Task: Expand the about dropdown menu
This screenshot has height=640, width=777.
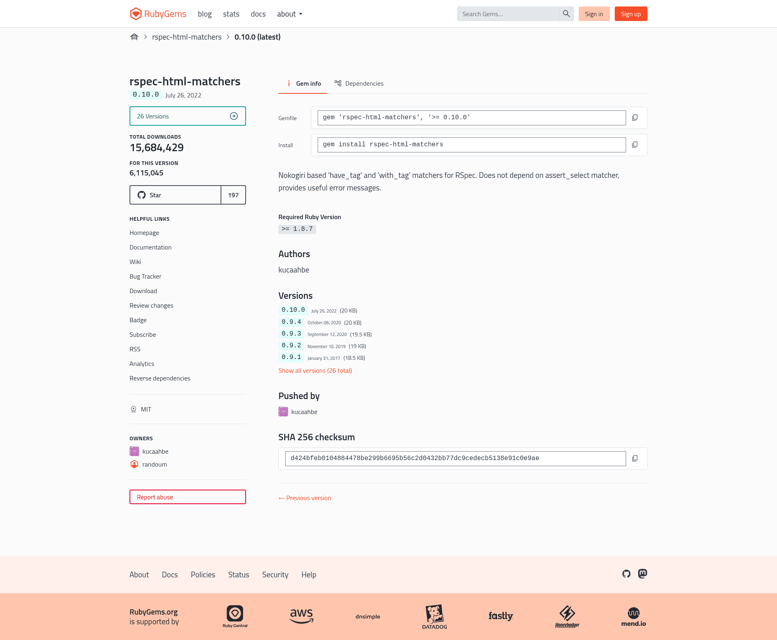Action: click(x=290, y=14)
